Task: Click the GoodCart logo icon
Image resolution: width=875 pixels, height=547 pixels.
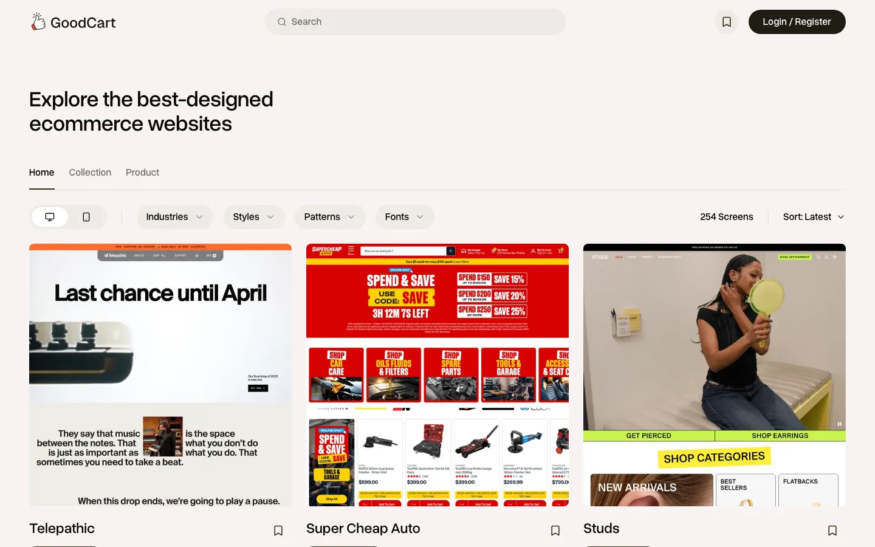Action: (x=38, y=22)
